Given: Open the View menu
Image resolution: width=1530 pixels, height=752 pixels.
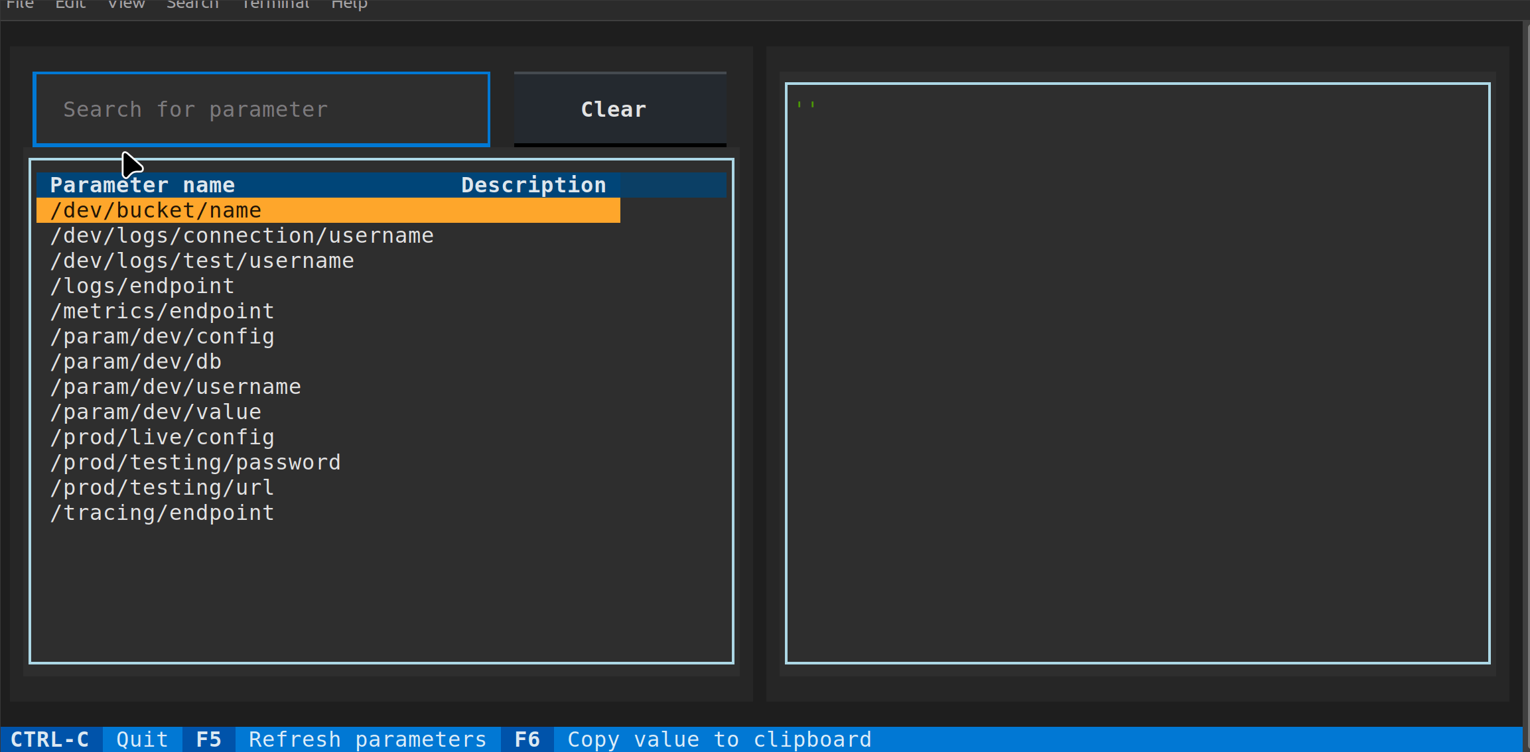Looking at the screenshot, I should (x=126, y=5).
